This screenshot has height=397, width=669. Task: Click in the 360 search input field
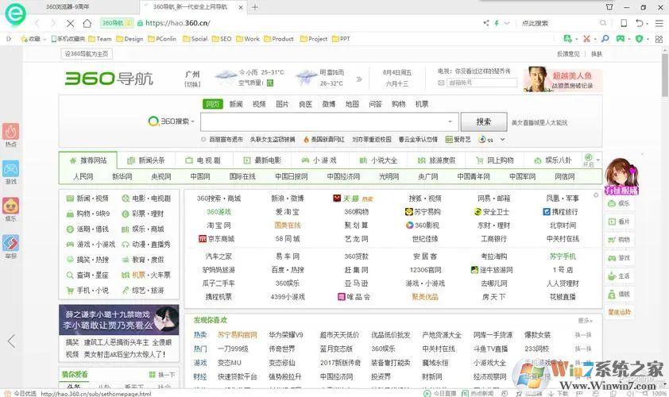coord(330,122)
